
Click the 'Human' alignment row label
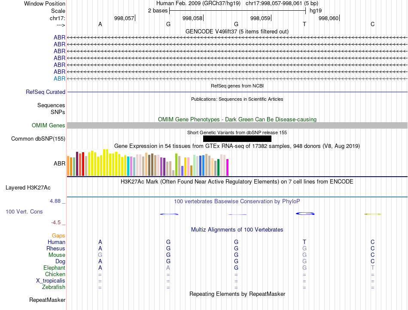pyautogui.click(x=56, y=242)
